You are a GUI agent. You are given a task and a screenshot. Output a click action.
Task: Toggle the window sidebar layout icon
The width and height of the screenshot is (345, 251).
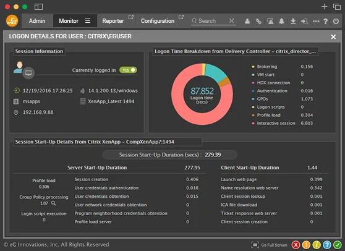(x=39, y=7)
